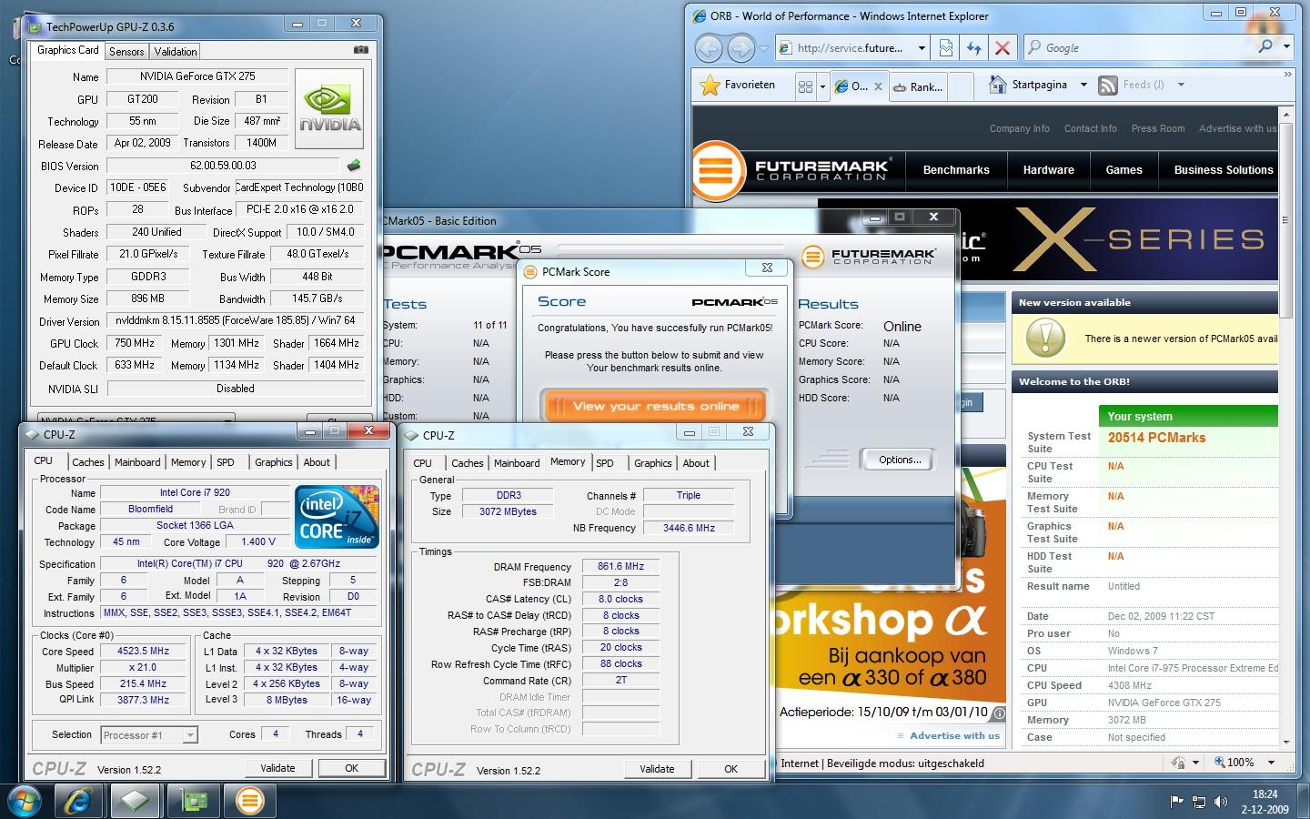
Task: Click Validate in the left CPU-Z window
Action: click(x=277, y=768)
